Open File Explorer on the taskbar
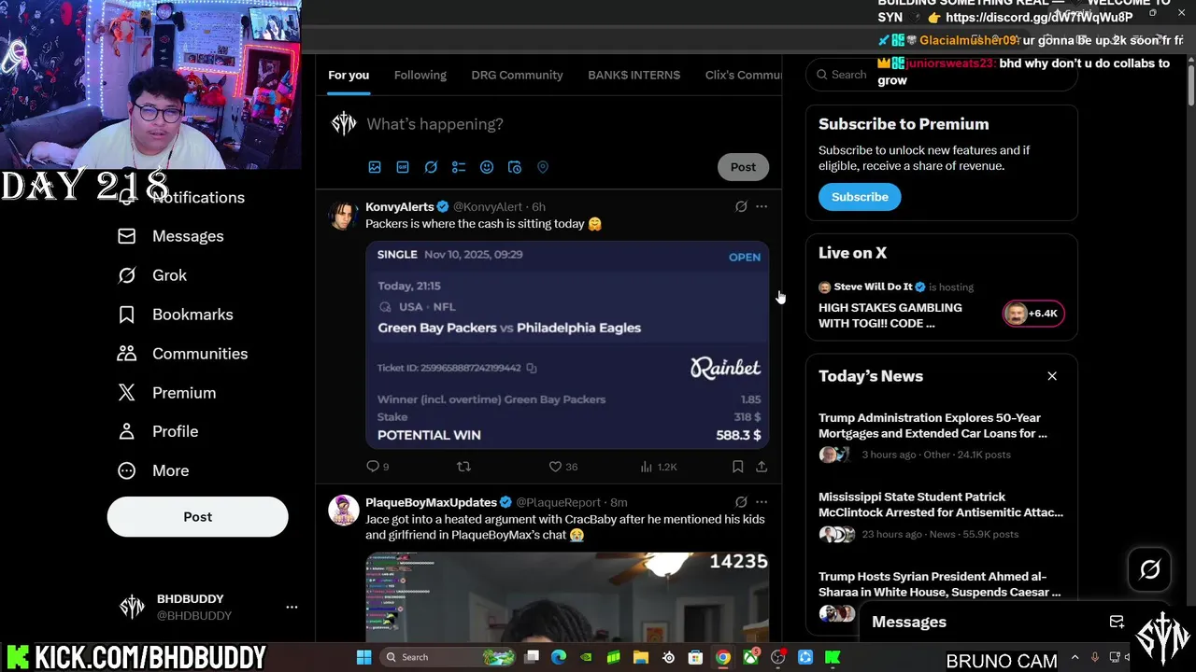The image size is (1196, 672). [641, 657]
